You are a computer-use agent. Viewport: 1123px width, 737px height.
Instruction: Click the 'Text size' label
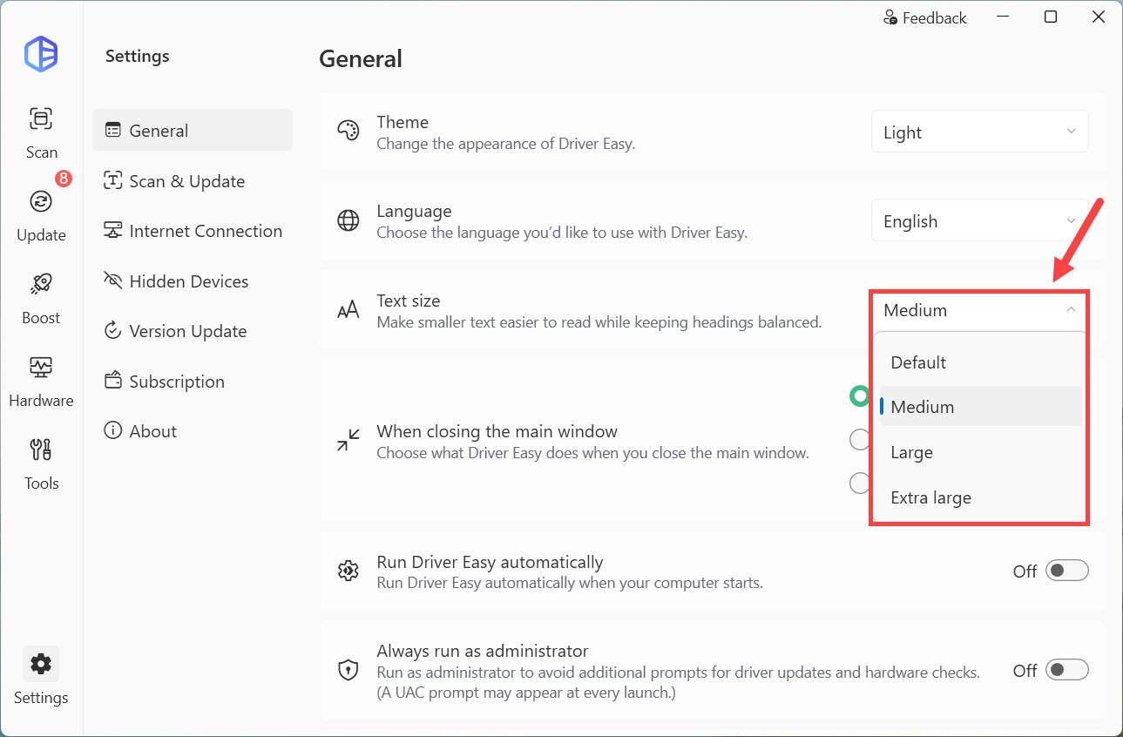pyautogui.click(x=409, y=301)
